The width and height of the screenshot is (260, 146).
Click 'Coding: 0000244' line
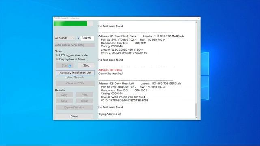click(x=112, y=46)
